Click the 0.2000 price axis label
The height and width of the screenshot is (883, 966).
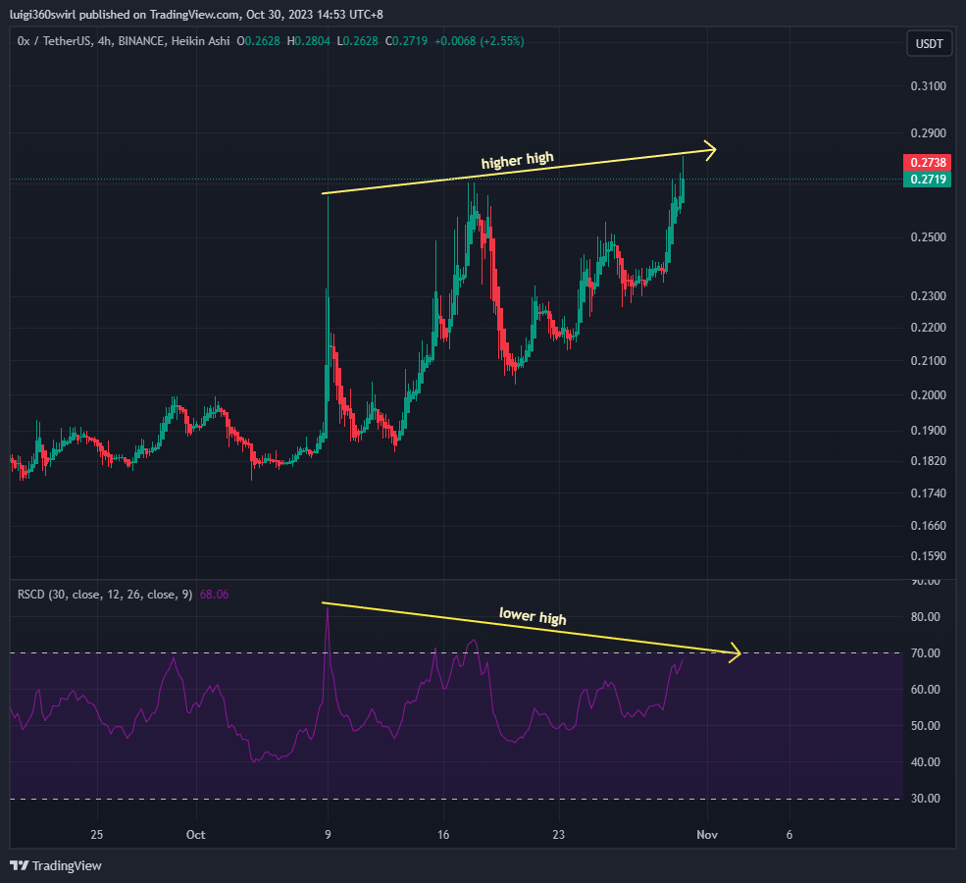tap(929, 395)
